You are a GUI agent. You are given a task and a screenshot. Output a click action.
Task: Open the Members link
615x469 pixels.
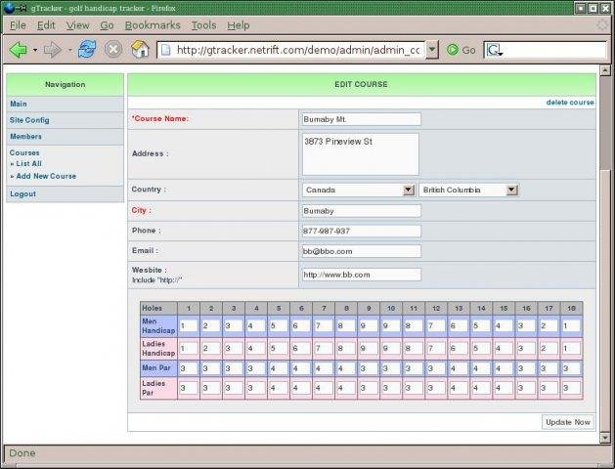click(x=25, y=137)
